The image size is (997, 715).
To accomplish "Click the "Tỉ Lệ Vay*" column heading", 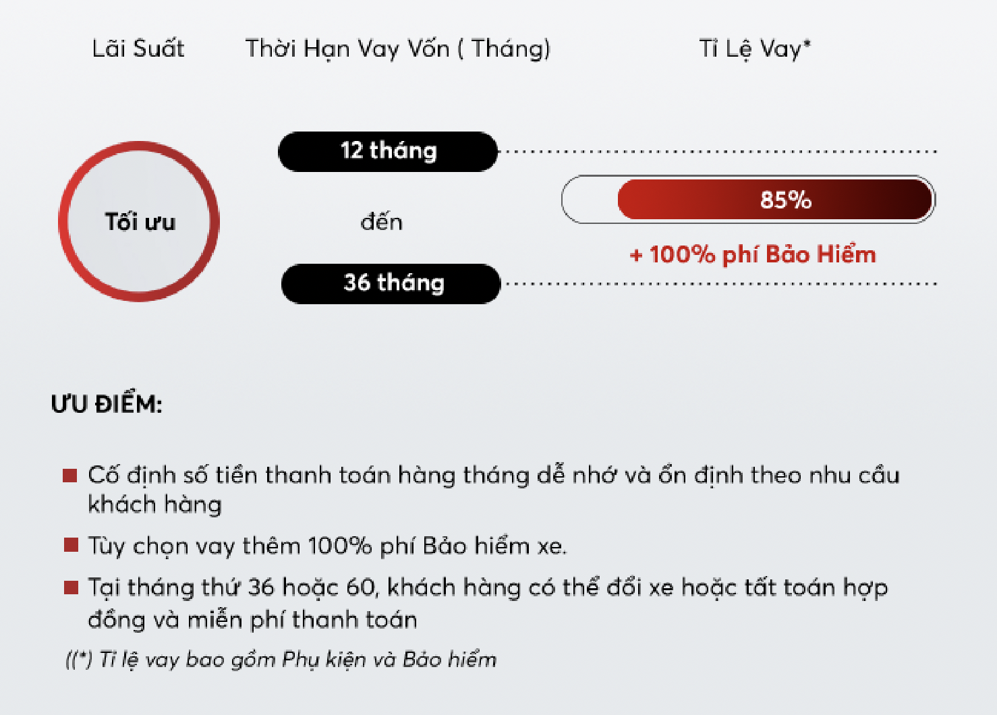I will tap(754, 49).
